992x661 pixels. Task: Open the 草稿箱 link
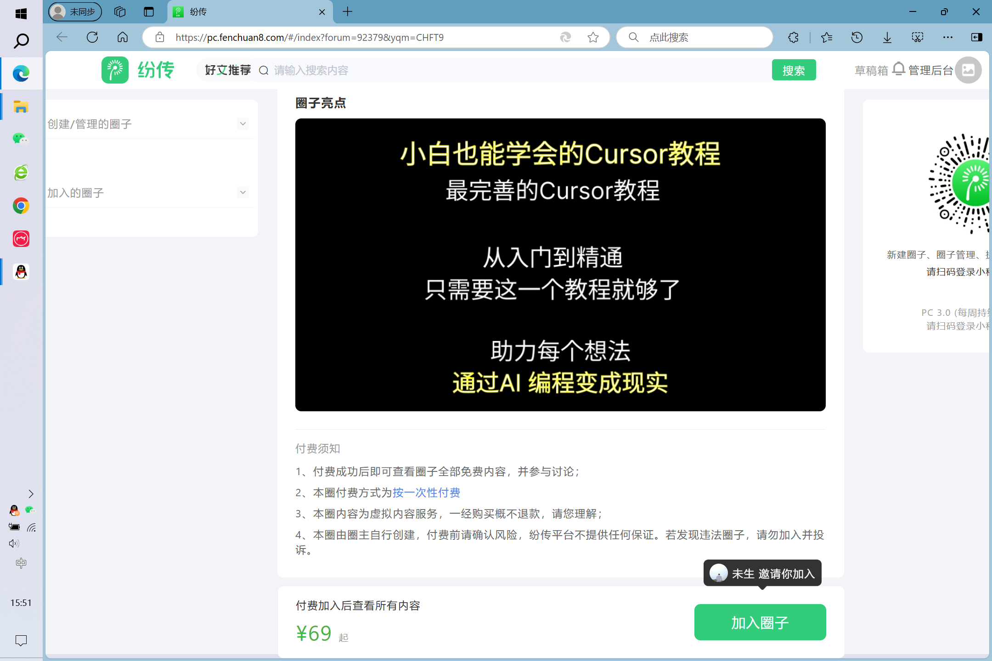tap(871, 70)
